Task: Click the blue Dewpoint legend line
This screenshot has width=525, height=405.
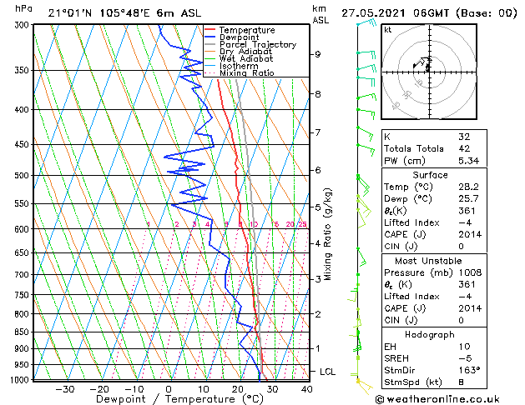Action: 209,37
